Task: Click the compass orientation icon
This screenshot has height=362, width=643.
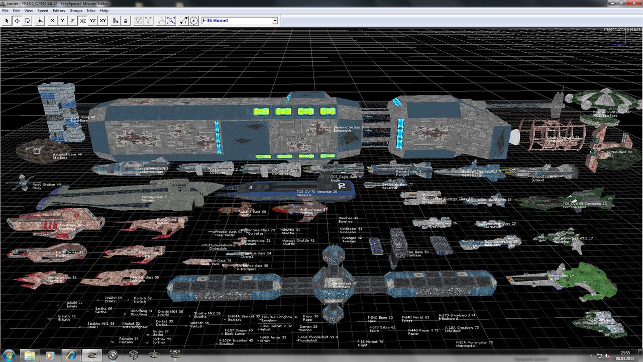Action: pos(194,21)
